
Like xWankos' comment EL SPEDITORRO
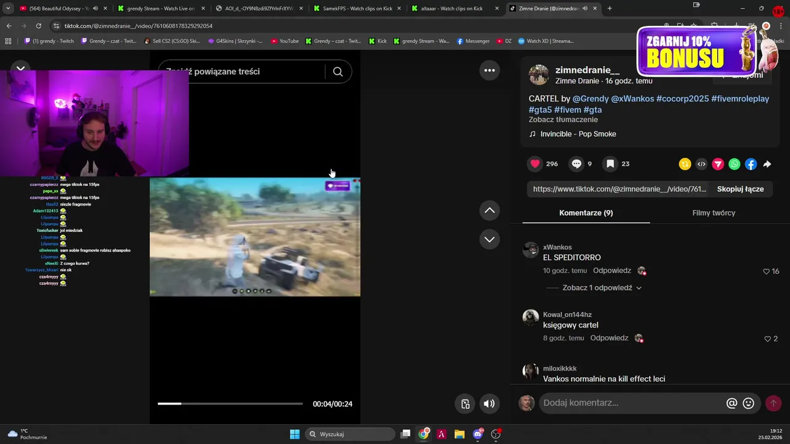pyautogui.click(x=767, y=271)
